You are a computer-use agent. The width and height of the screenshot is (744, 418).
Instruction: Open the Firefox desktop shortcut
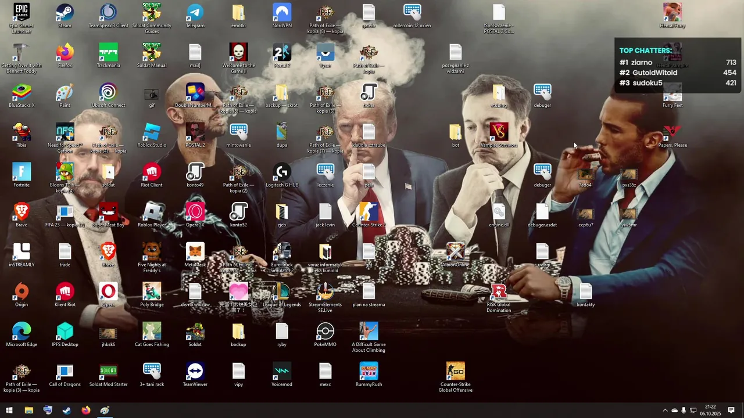pyautogui.click(x=65, y=56)
